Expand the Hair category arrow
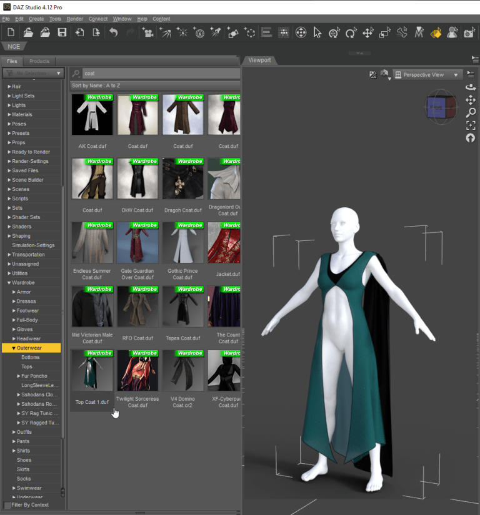Viewport: 480px width, 515px height. (x=9, y=86)
